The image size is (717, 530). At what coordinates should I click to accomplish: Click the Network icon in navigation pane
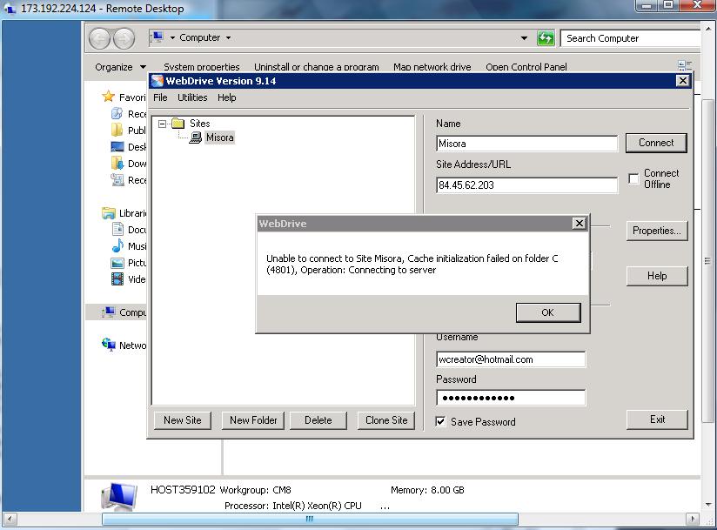point(109,345)
